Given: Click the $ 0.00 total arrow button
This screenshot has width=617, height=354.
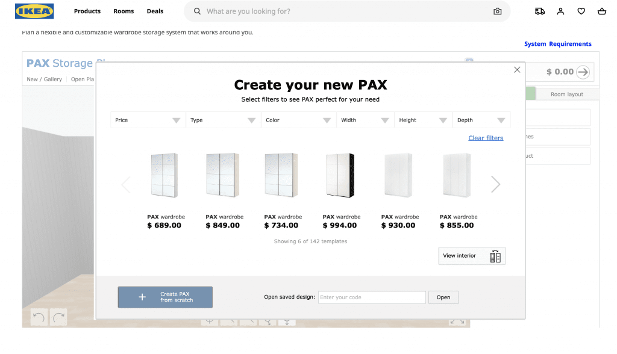Looking at the screenshot, I should tap(583, 72).
